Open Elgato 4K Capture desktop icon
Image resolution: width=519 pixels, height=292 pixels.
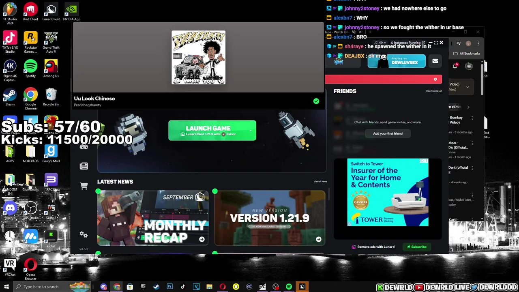[10, 71]
